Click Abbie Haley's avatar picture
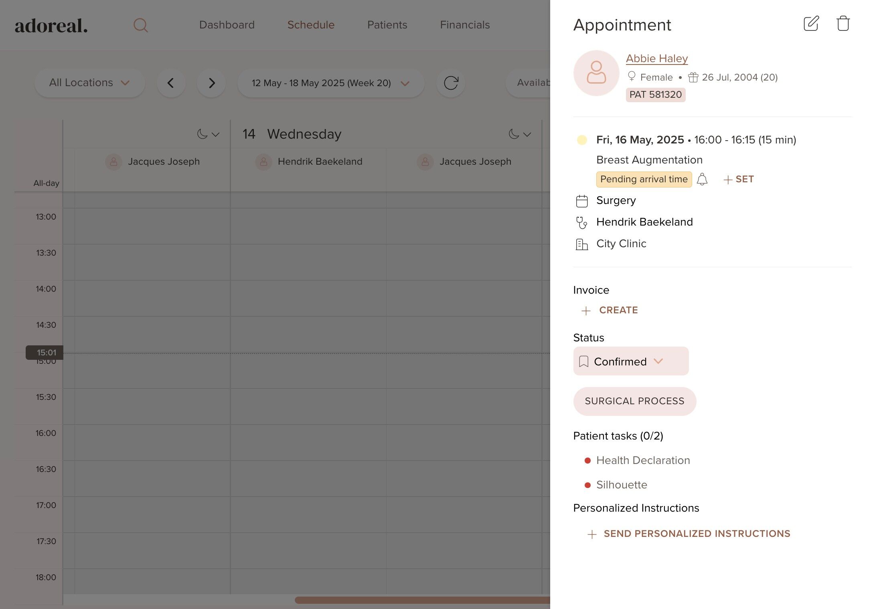Viewport: 875px width, 609px height. click(596, 73)
